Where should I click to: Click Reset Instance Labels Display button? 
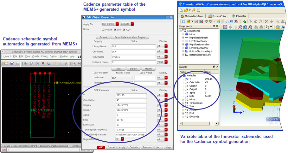coord(130,37)
